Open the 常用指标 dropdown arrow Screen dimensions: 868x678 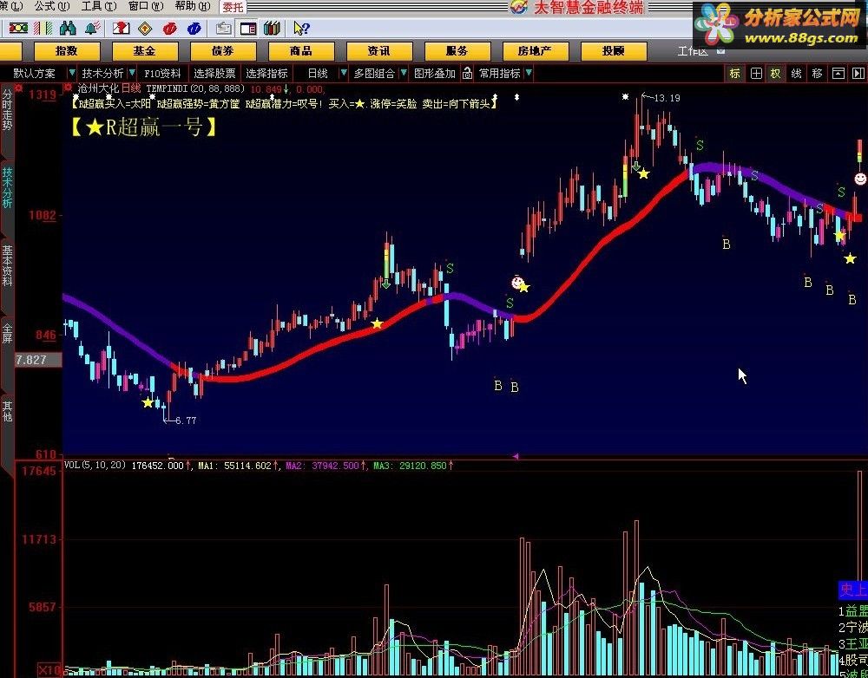point(529,73)
